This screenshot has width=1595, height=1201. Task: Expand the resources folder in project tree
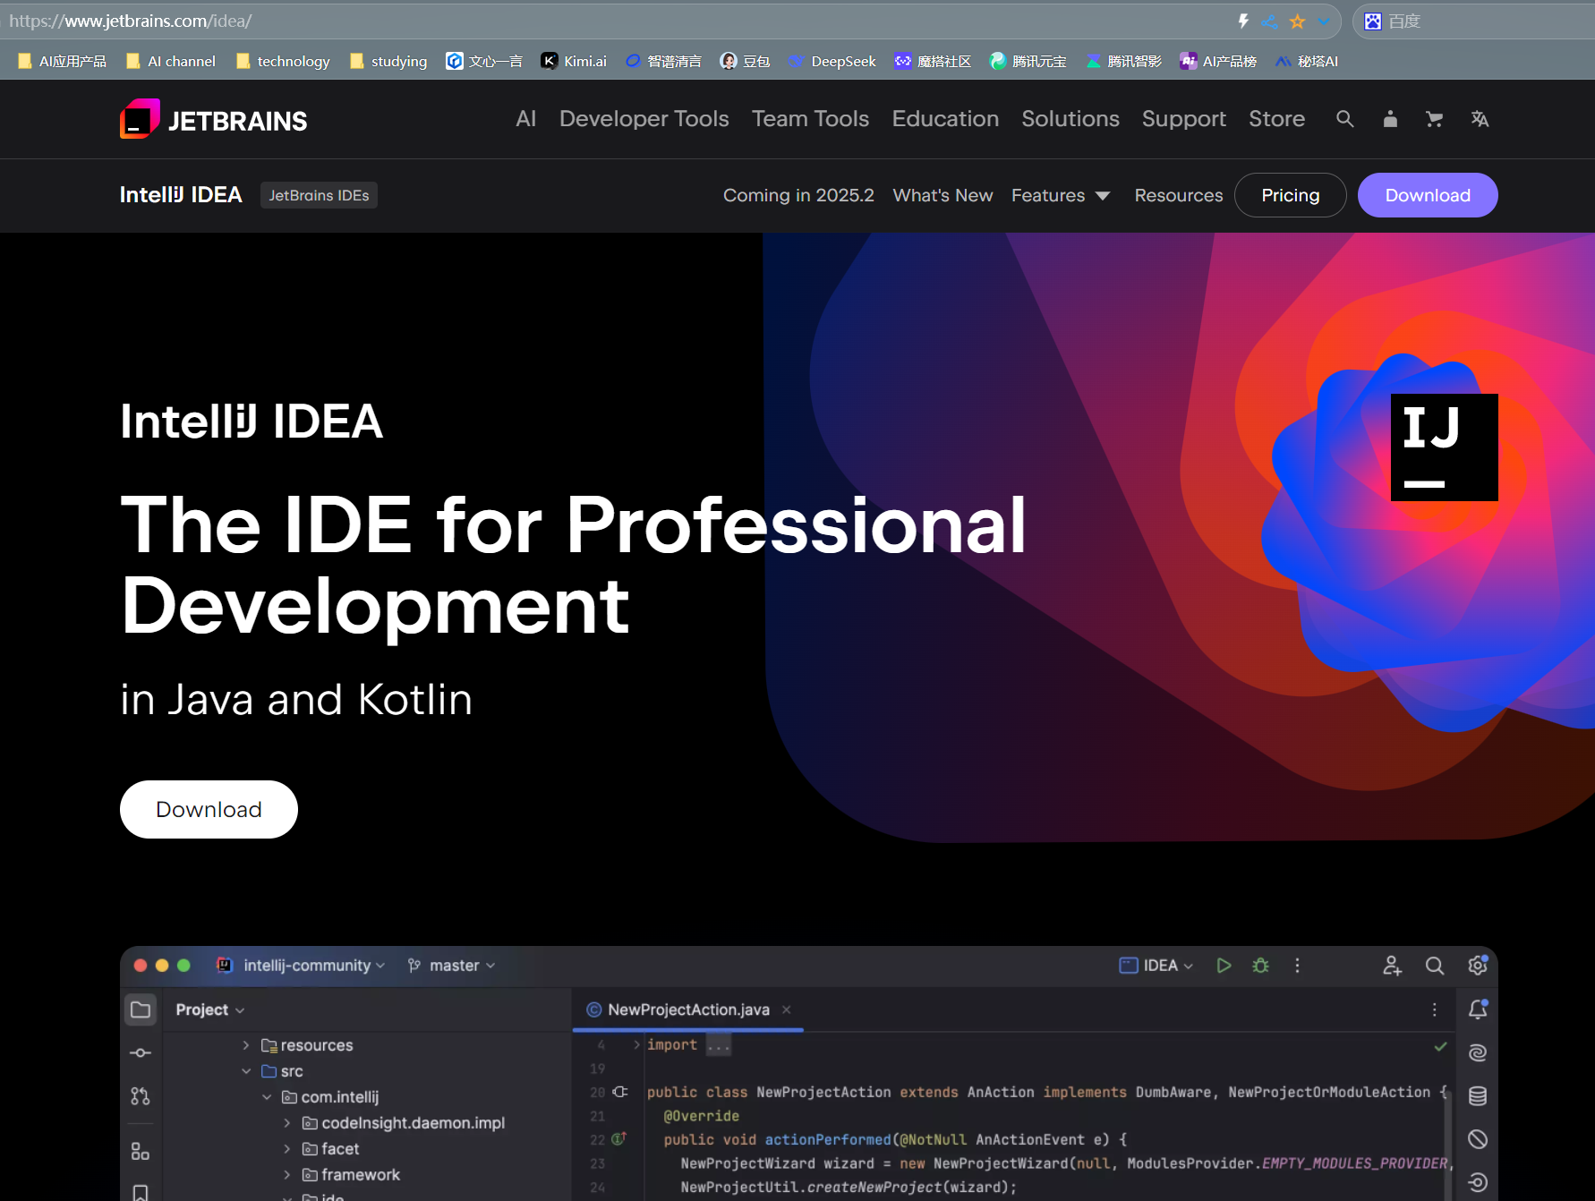[x=246, y=1045]
